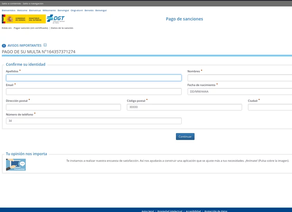This screenshot has width=292, height=212.
Task: Open the Aviso legal footer link
Action: coord(148,211)
